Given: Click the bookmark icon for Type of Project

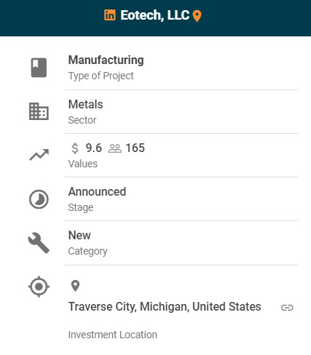Looking at the screenshot, I should [x=39, y=68].
